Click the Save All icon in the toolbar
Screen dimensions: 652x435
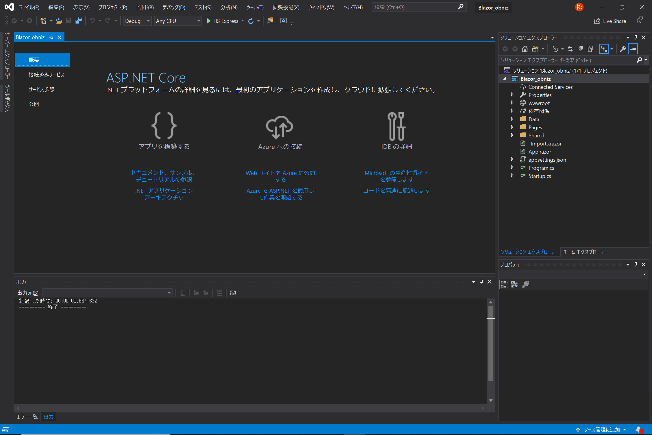78,21
